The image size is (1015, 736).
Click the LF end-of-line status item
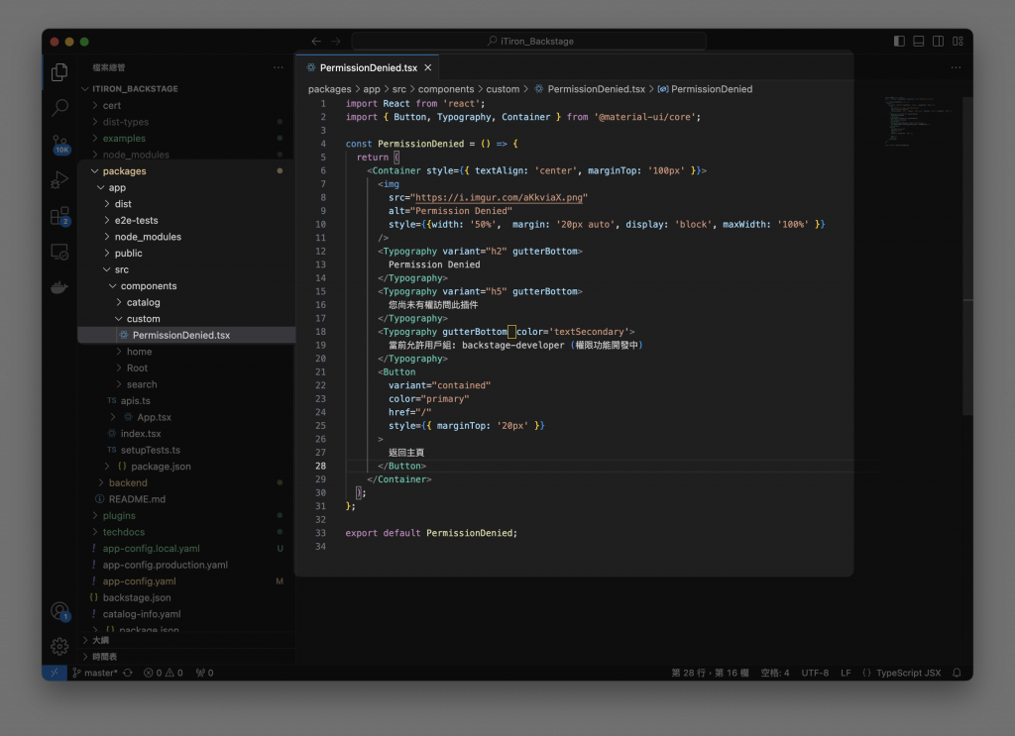(x=846, y=673)
